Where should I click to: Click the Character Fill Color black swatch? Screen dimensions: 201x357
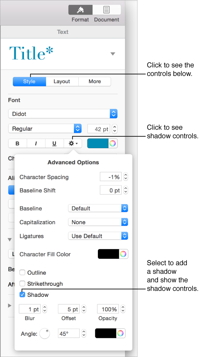click(x=108, y=254)
